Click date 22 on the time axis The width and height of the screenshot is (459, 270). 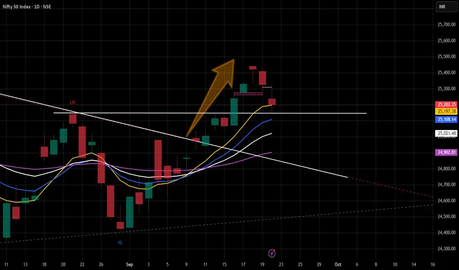(x=82, y=265)
